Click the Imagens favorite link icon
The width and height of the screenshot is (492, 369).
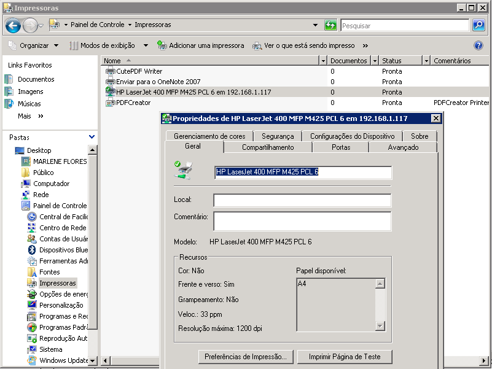coord(9,91)
